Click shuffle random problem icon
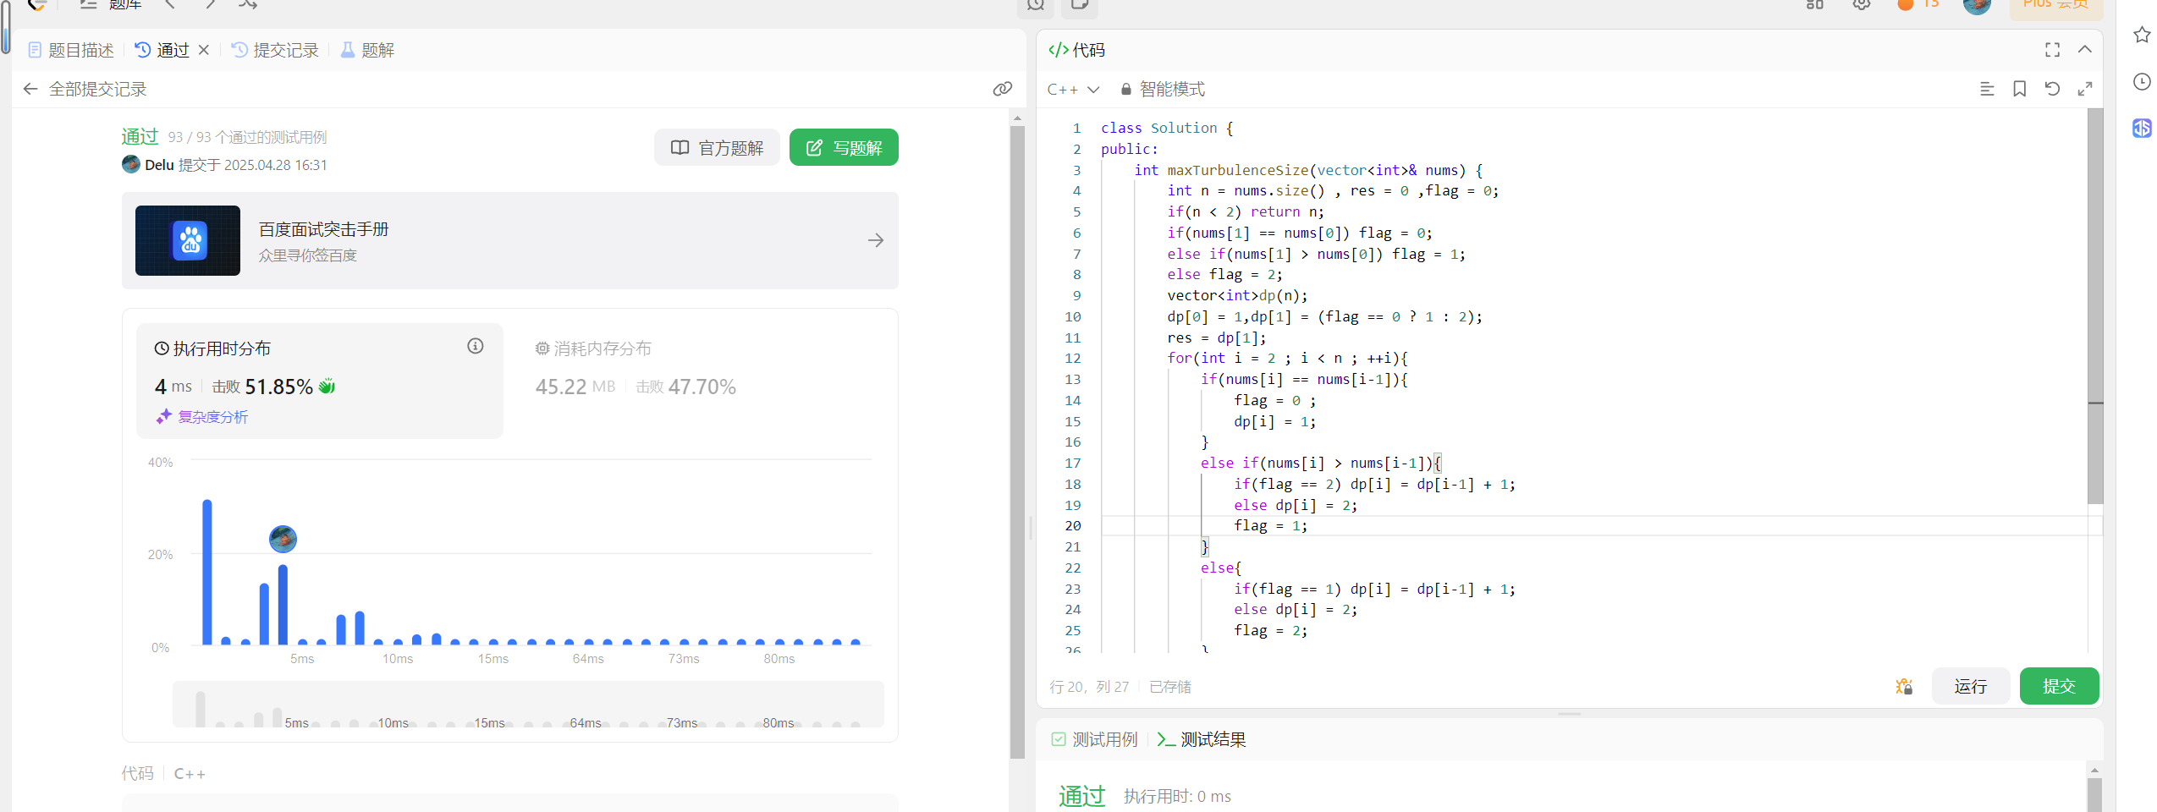The width and height of the screenshot is (2157, 812). click(x=248, y=4)
